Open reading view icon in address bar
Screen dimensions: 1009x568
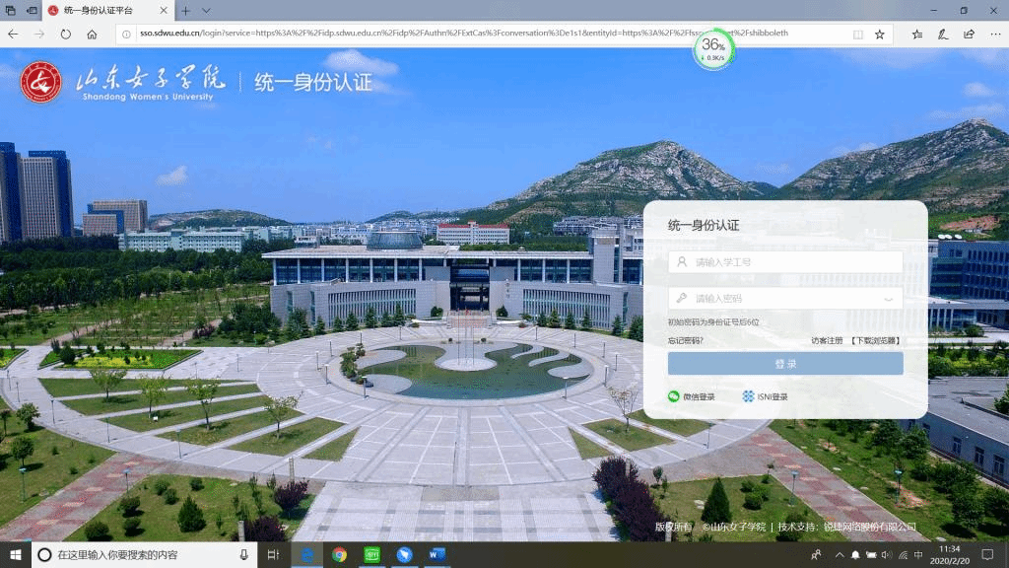click(x=857, y=34)
